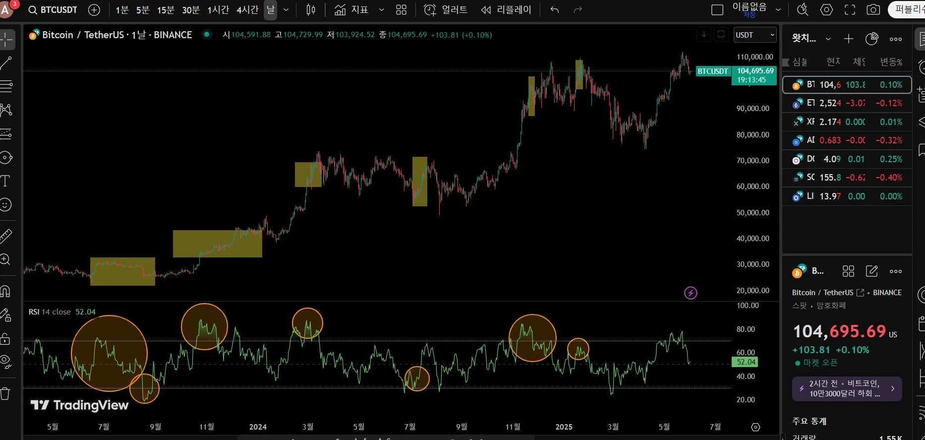Select the trend line drawing tool
This screenshot has height=440, width=925.
(6, 63)
